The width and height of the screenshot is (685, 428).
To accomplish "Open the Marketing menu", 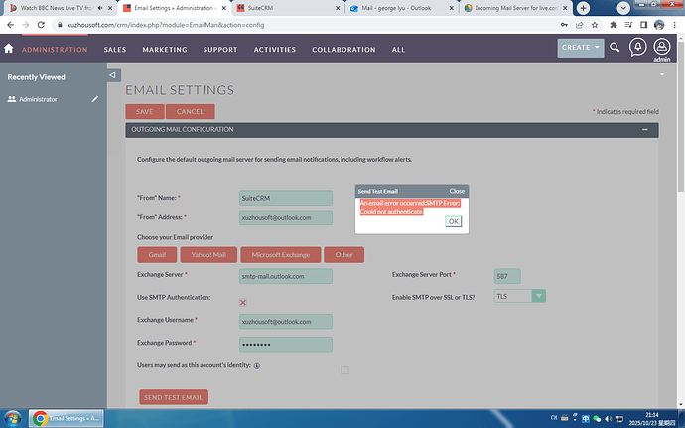I will tap(165, 49).
